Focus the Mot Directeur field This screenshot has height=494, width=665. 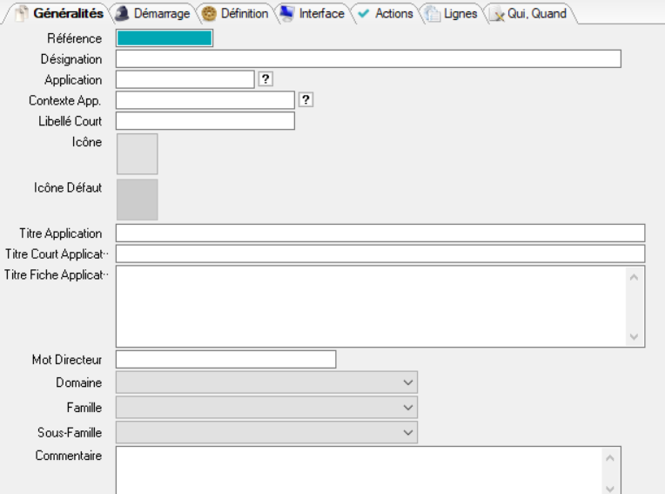click(225, 359)
